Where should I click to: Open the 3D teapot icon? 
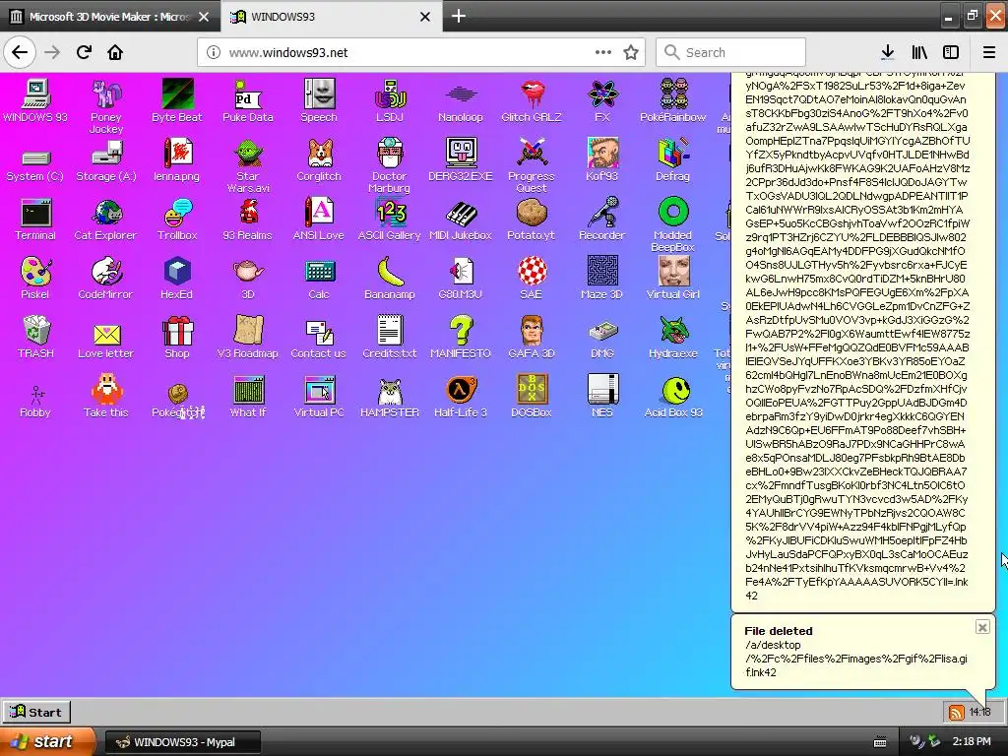point(248,272)
